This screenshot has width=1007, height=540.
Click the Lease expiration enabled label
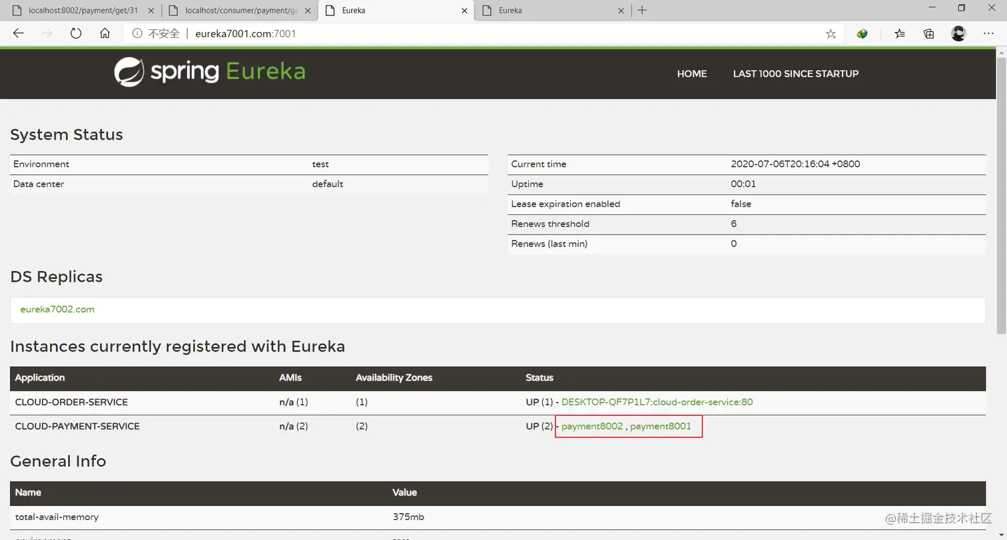[x=565, y=204]
